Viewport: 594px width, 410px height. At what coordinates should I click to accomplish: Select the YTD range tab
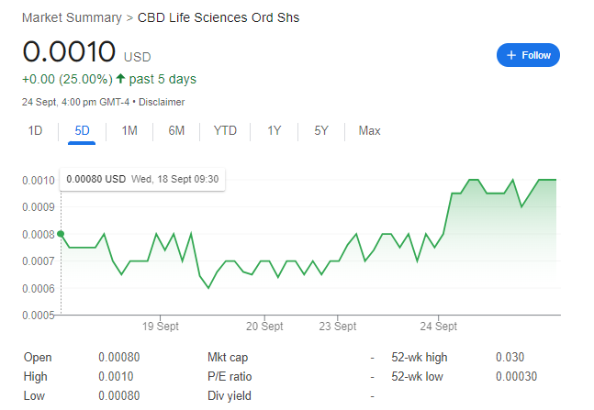click(225, 130)
